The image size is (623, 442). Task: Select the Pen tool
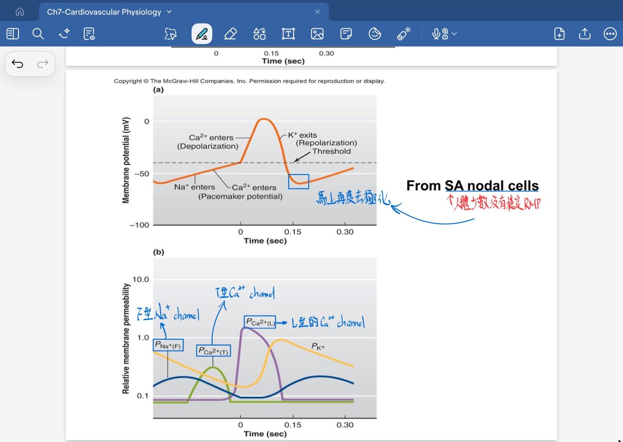202,34
